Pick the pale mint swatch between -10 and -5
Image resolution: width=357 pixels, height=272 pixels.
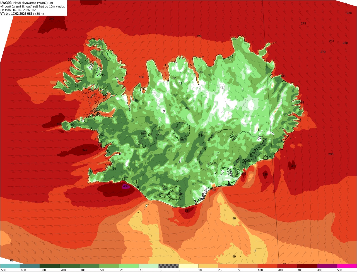[149, 266]
